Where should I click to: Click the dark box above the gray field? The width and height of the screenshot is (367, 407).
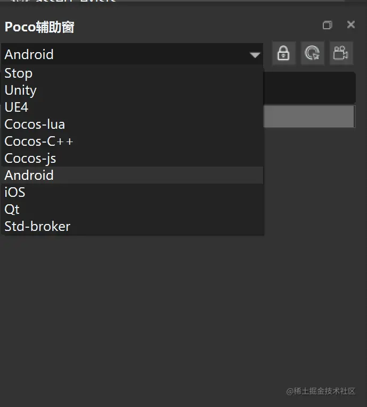(x=309, y=87)
